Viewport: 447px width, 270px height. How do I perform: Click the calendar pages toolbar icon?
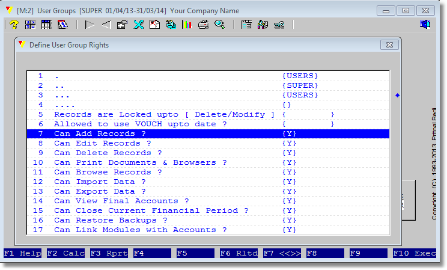coord(62,25)
